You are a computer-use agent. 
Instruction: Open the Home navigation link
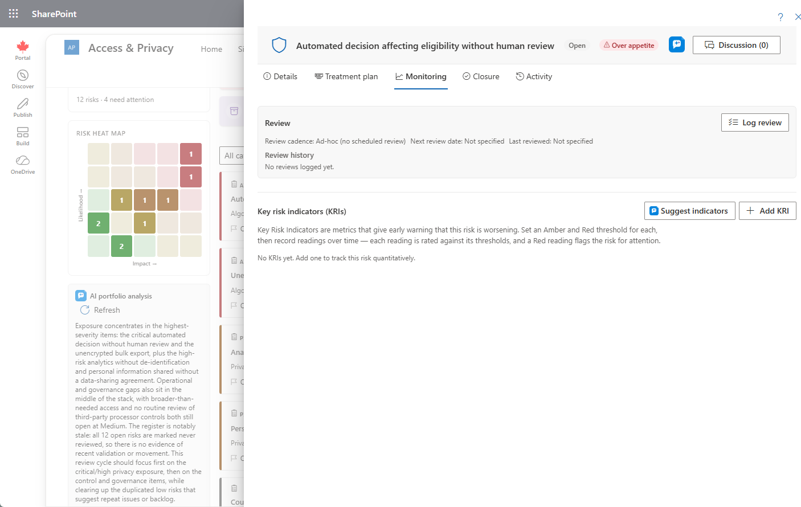pyautogui.click(x=211, y=49)
